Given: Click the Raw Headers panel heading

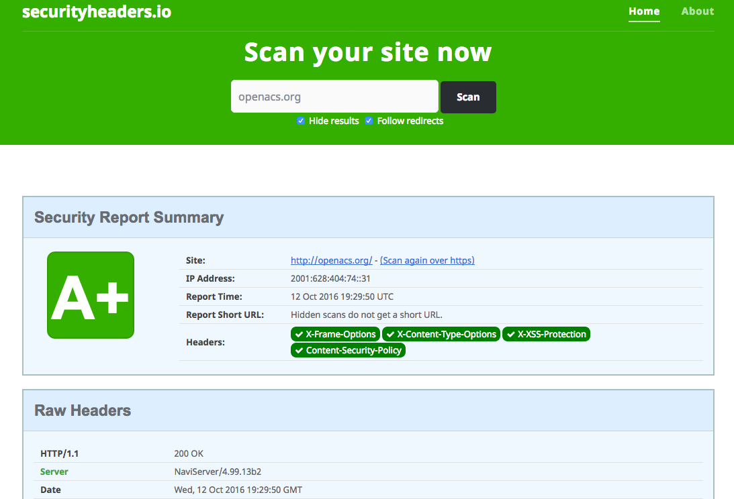Looking at the screenshot, I should [83, 410].
